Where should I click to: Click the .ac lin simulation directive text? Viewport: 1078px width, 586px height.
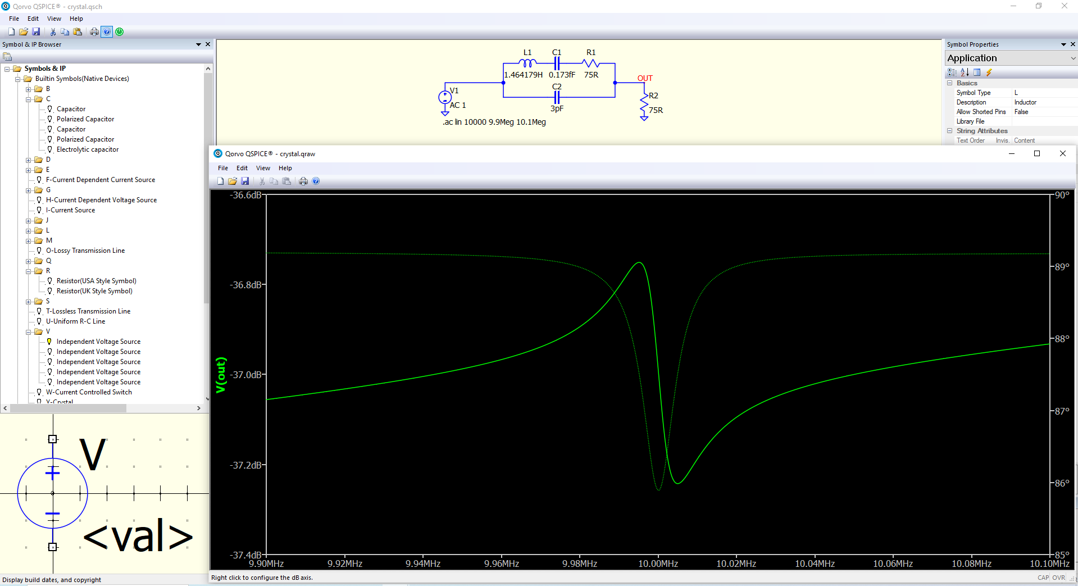[494, 122]
